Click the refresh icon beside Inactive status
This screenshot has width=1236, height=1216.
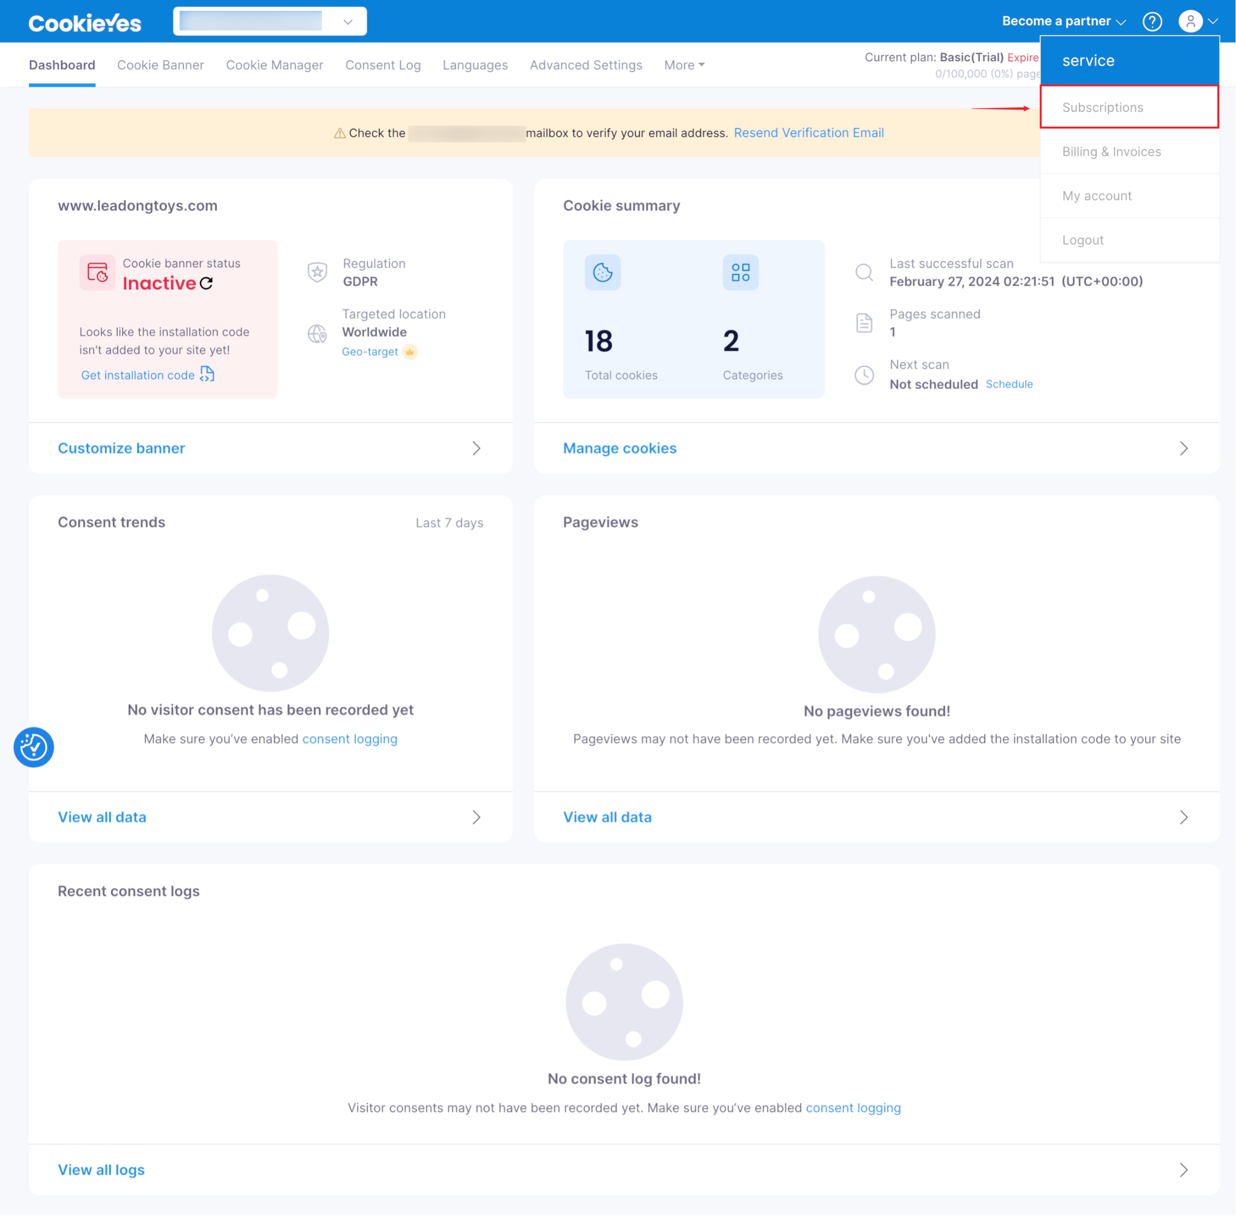click(206, 283)
